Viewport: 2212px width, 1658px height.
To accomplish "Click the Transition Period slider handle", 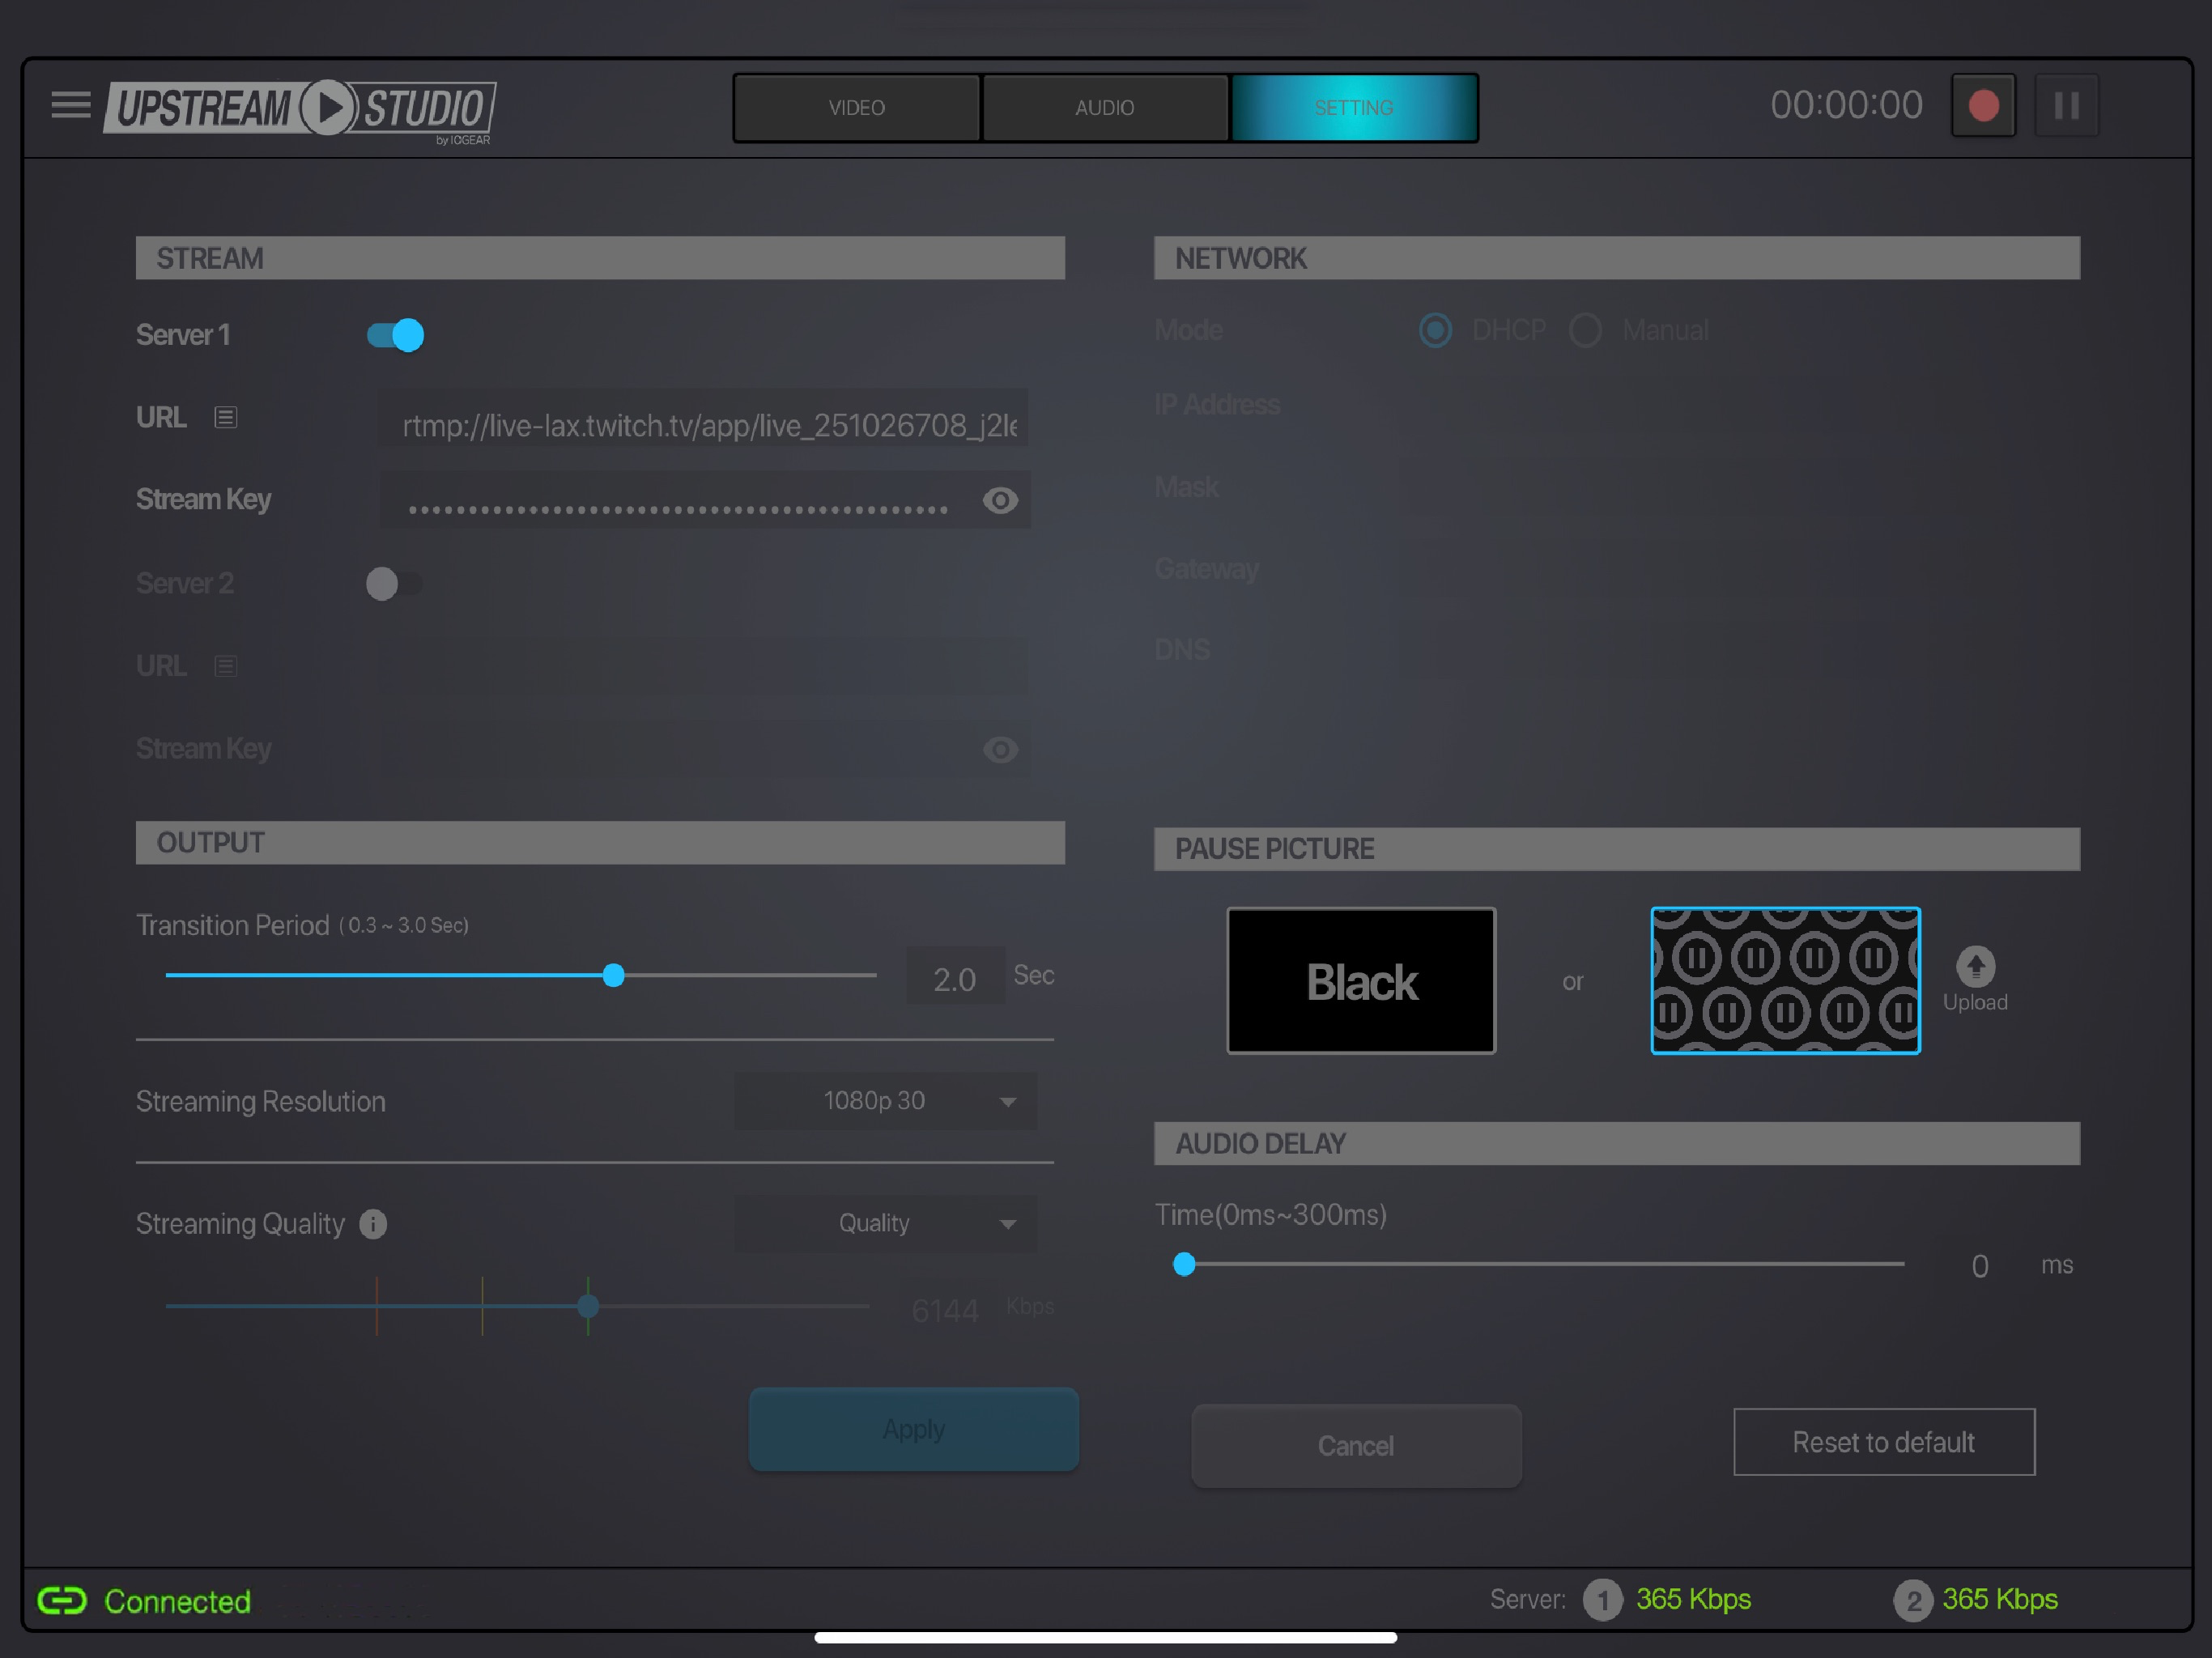I will coord(614,975).
